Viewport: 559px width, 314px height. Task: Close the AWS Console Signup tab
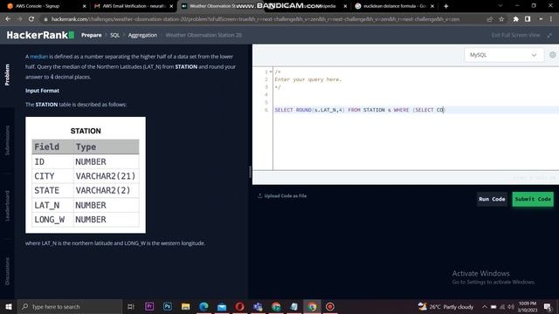point(84,6)
